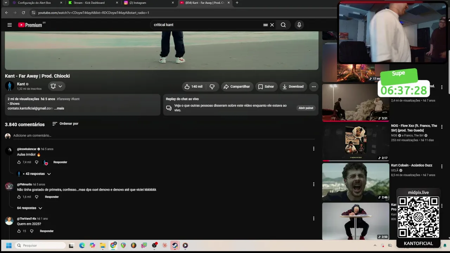Reply to the @krawkalencar comment

tap(60, 162)
